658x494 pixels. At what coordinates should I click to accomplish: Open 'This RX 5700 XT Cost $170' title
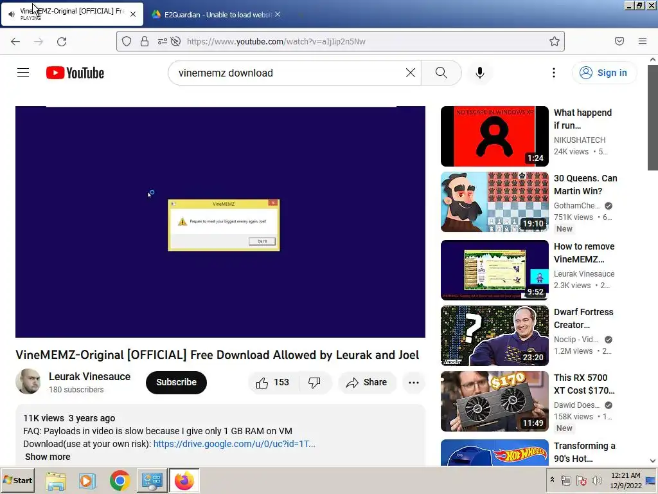point(584,384)
